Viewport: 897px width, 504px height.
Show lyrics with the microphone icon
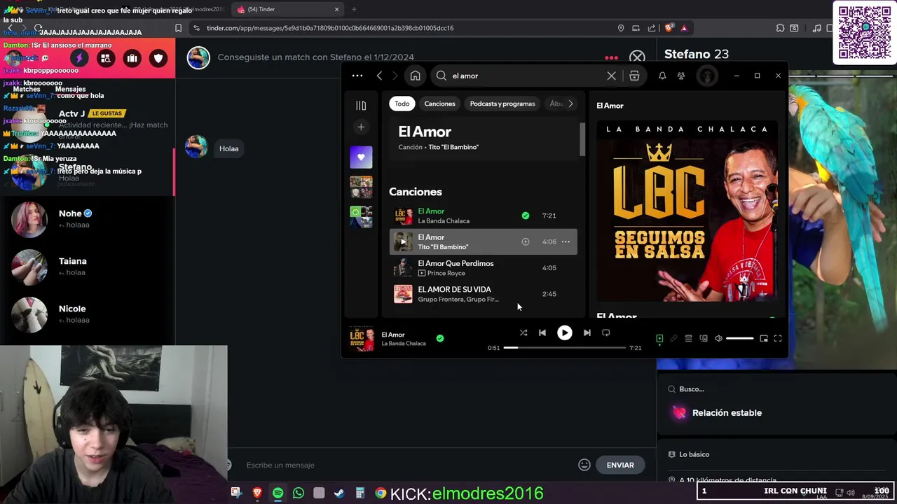(673, 339)
